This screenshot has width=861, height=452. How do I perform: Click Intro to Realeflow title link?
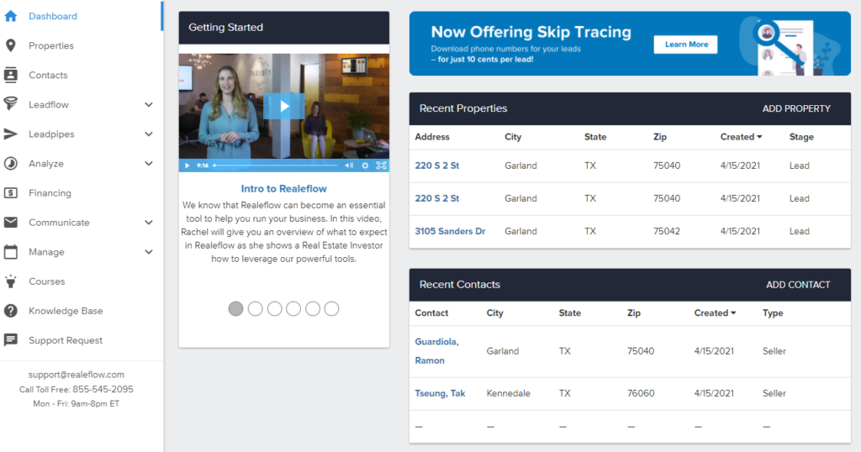(x=284, y=189)
